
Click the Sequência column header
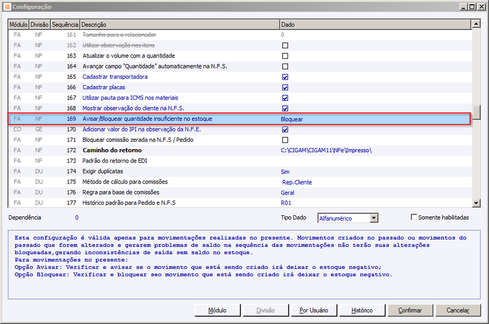click(65, 24)
